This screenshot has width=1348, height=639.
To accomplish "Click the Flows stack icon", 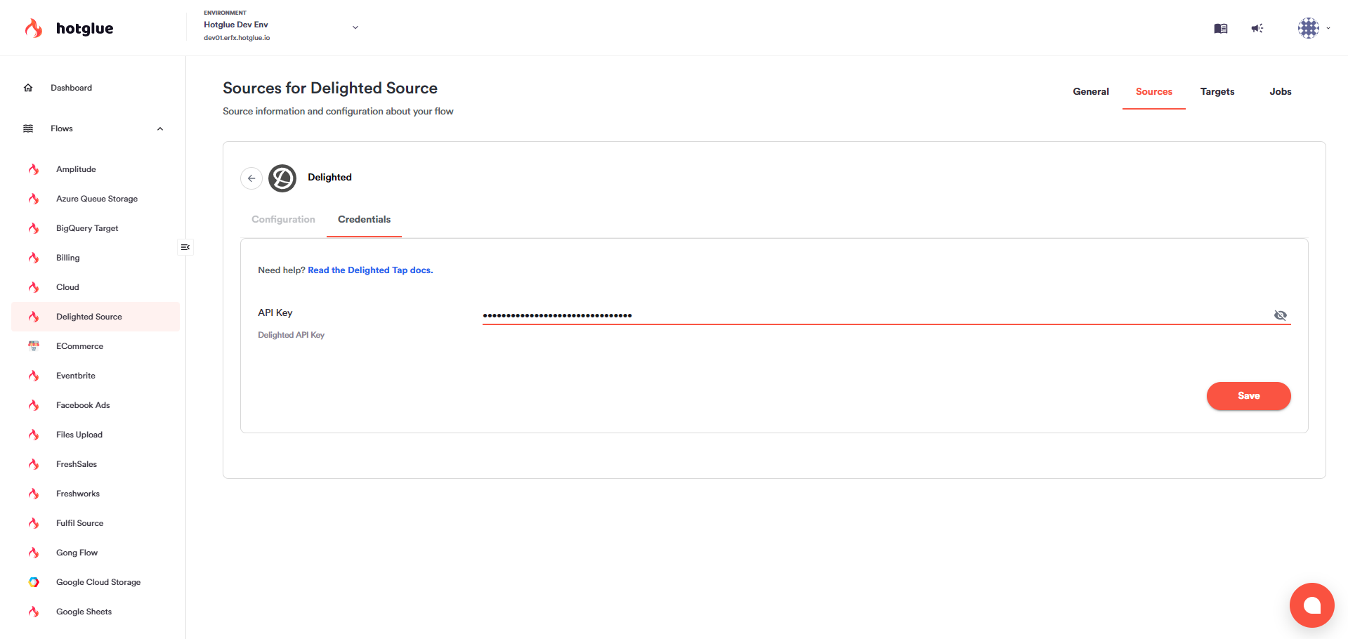I will point(28,129).
